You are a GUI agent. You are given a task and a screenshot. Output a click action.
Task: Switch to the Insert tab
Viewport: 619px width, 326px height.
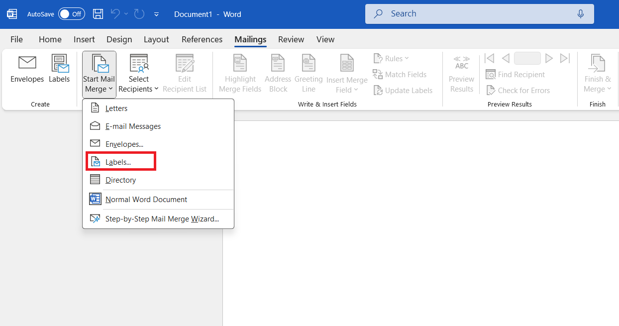point(85,39)
